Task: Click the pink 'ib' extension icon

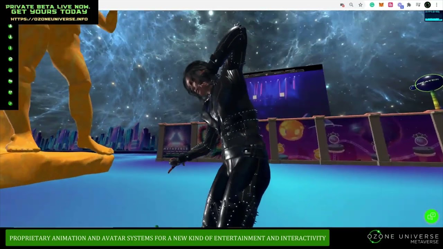Action: click(390, 5)
